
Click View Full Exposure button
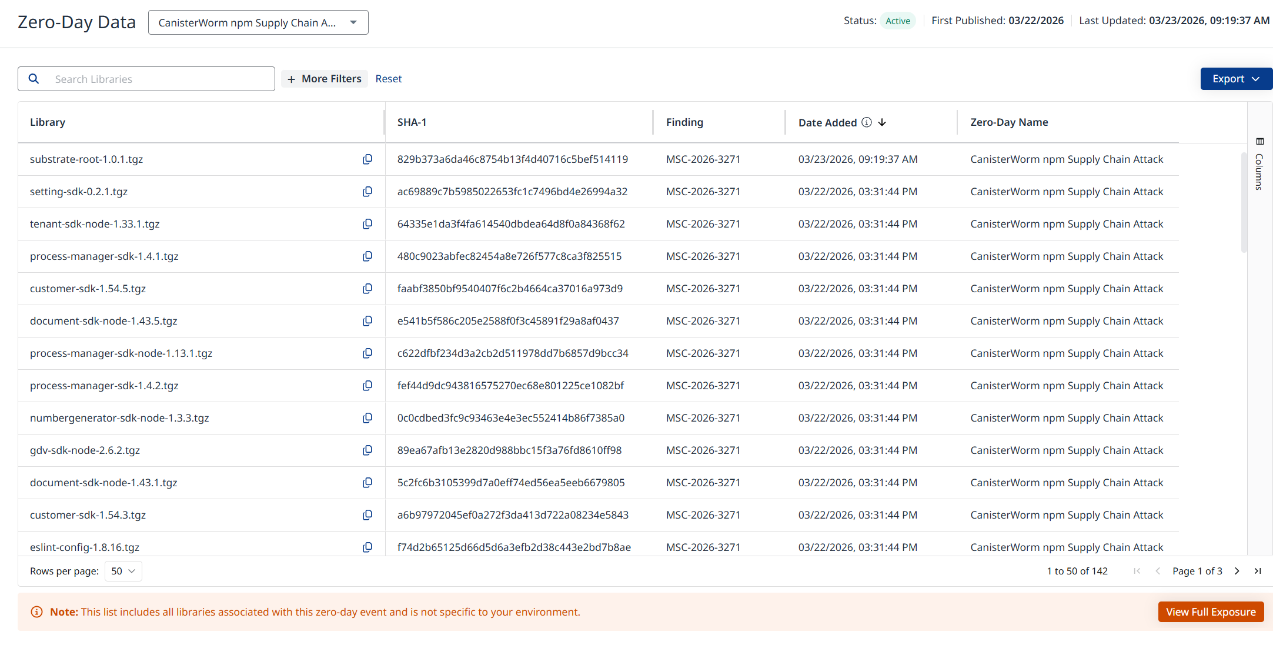[1211, 612]
